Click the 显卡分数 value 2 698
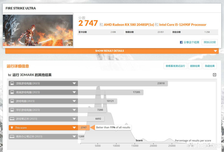Viewport: 224px width, 152px height. pyautogui.click(x=113, y=32)
